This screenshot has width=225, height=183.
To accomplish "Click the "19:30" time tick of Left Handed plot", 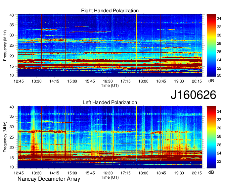I will click(x=179, y=173).
